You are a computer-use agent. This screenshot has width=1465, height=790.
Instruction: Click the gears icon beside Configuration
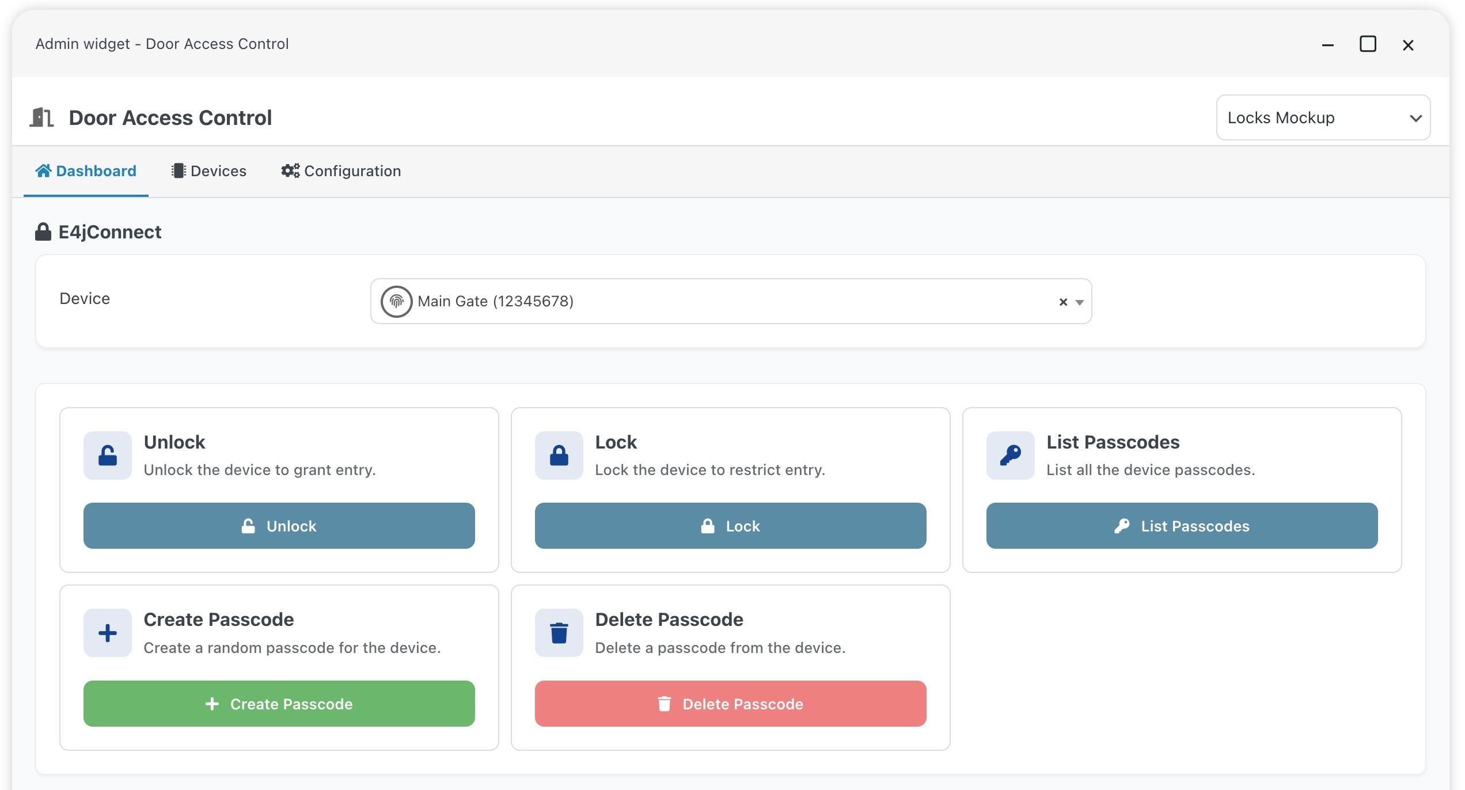(290, 170)
